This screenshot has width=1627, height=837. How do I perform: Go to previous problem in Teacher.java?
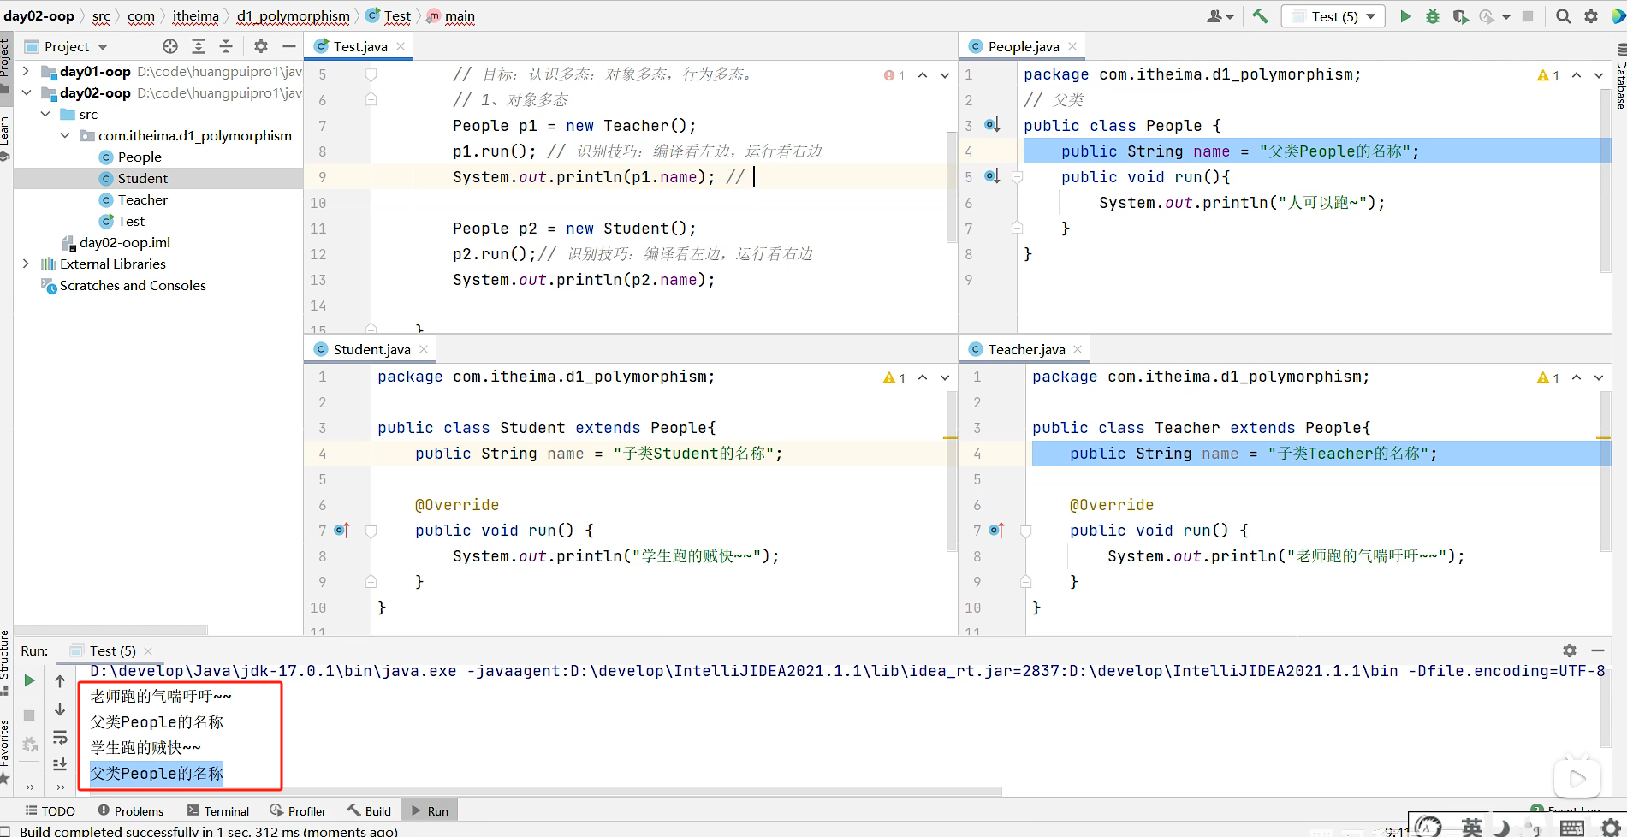click(1577, 377)
